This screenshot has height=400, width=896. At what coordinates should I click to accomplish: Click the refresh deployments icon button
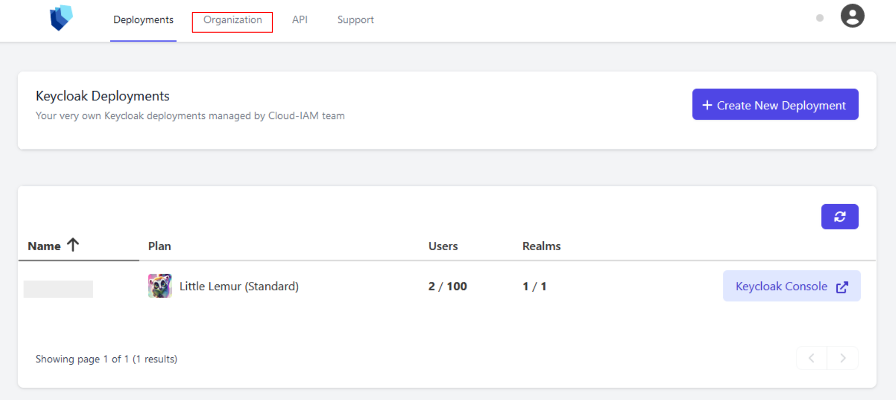coord(840,216)
